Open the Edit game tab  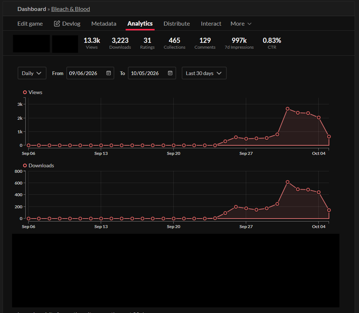tap(30, 23)
